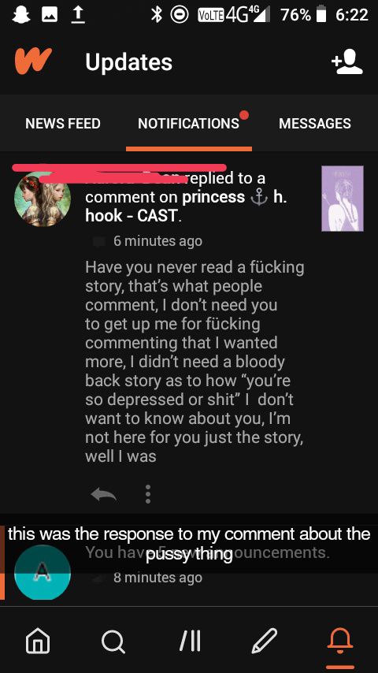Expand the three-dot comment options
Screen dimensions: 378x673
147,494
